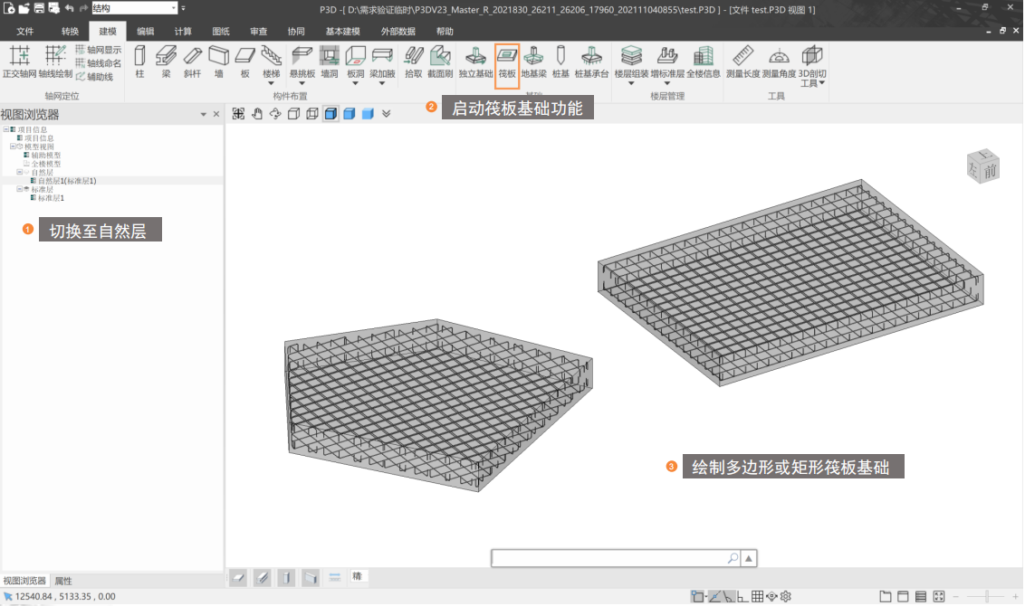Viewport: 1025px width, 606px height.
Task: Expand the 3D剖切工具 dropdown
Action: point(822,84)
